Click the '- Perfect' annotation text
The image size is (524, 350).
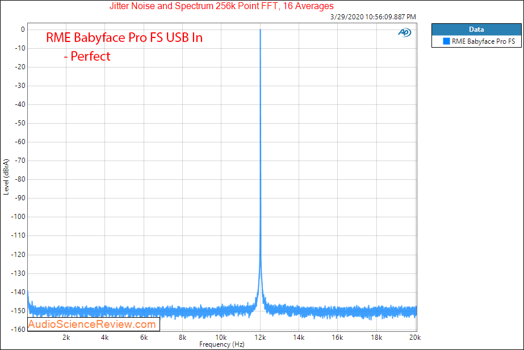click(x=87, y=56)
